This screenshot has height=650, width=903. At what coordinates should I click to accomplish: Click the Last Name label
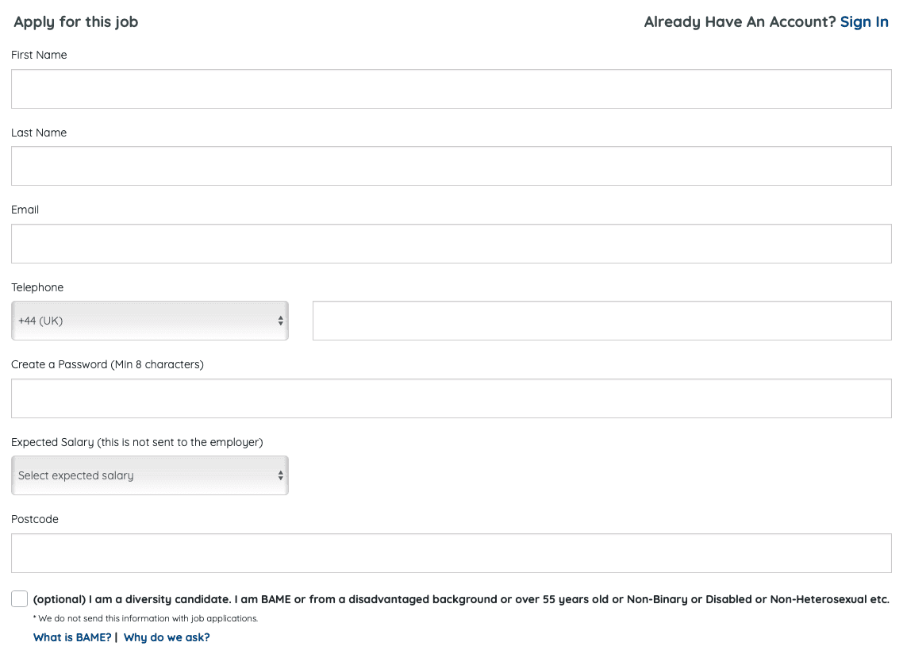pos(39,133)
